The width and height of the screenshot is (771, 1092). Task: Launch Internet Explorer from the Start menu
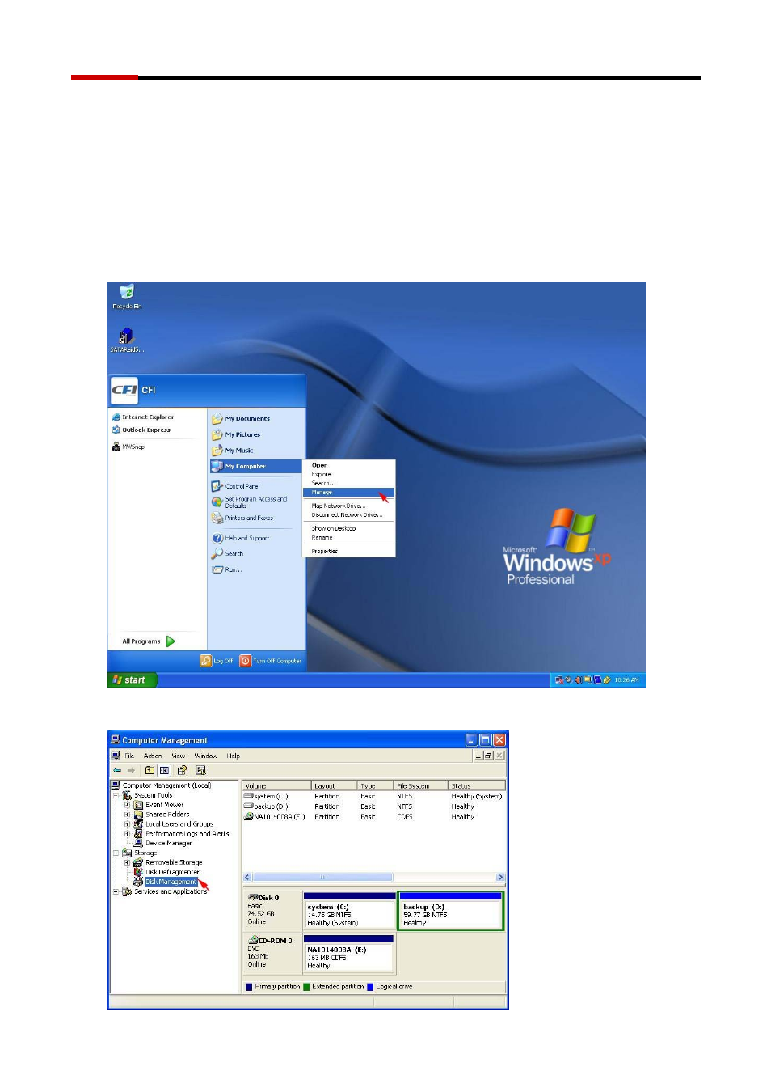pos(143,417)
